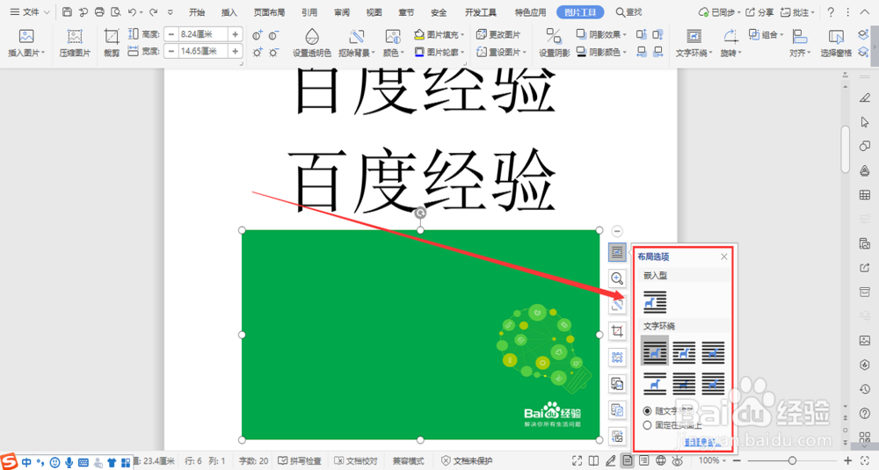Image resolution: width=879 pixels, height=470 pixels.
Task: Choose the highlighted first text wrap style
Action: (x=655, y=351)
